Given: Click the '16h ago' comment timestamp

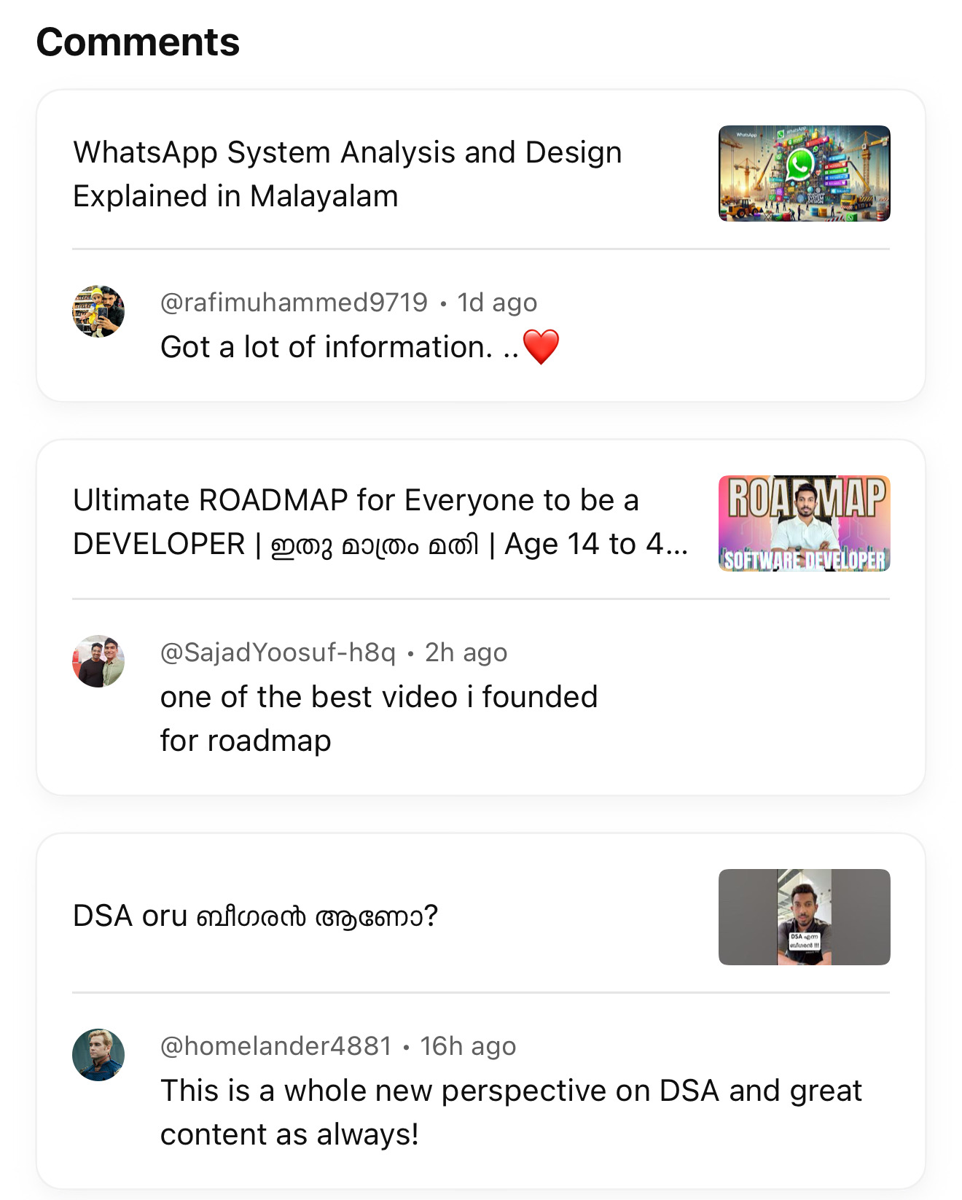Looking at the screenshot, I should pyautogui.click(x=468, y=1046).
